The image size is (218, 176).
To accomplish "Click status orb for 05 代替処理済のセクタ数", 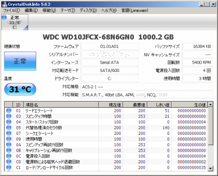I will pyautogui.click(x=9, y=128).
